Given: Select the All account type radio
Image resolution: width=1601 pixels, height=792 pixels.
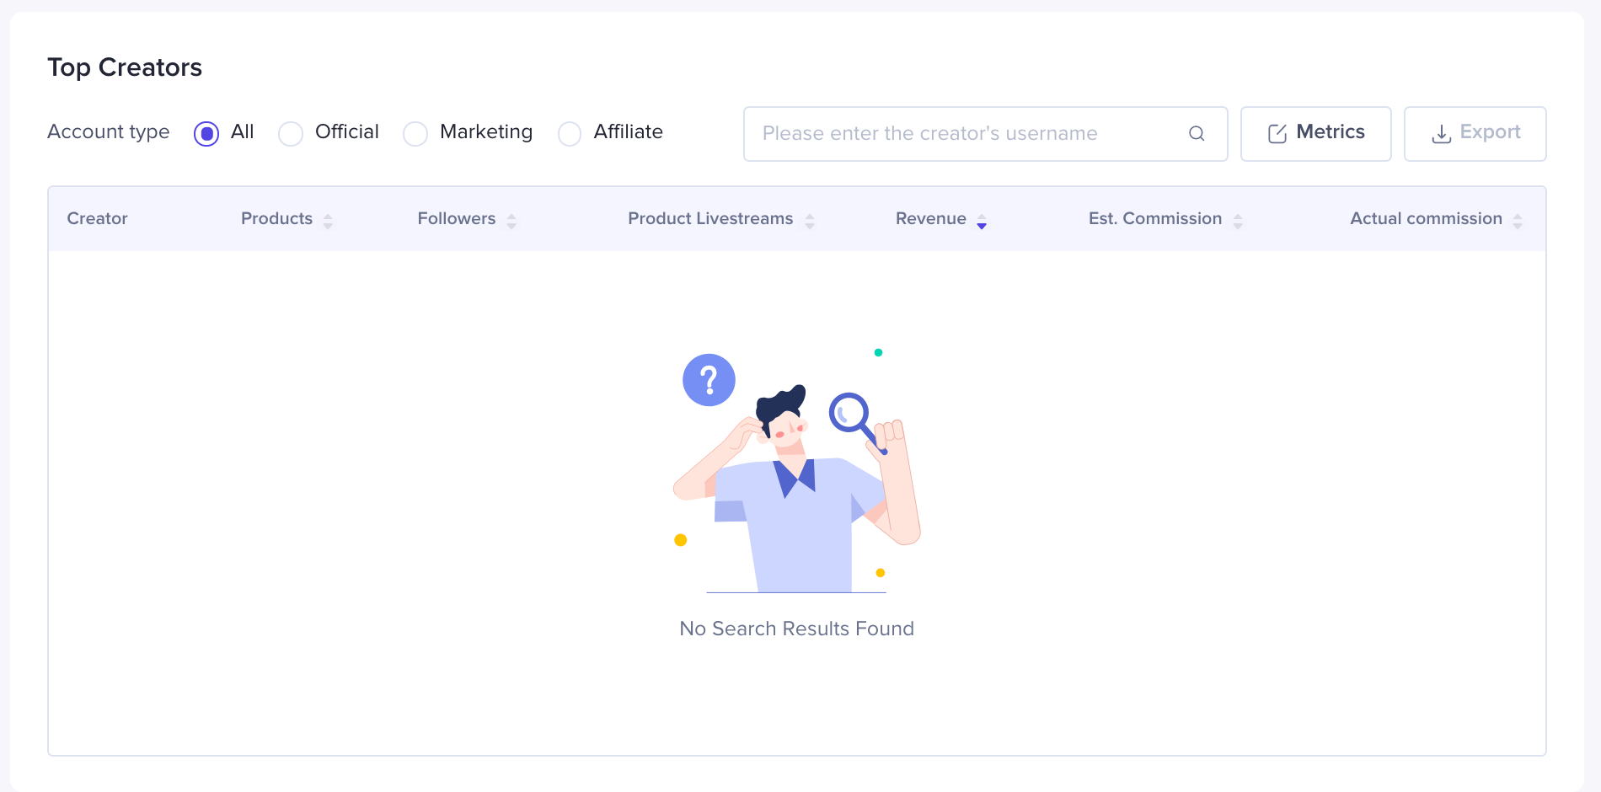Looking at the screenshot, I should (206, 134).
